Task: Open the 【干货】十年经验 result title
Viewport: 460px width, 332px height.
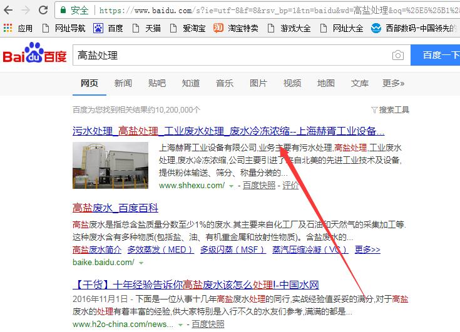Action: point(196,284)
